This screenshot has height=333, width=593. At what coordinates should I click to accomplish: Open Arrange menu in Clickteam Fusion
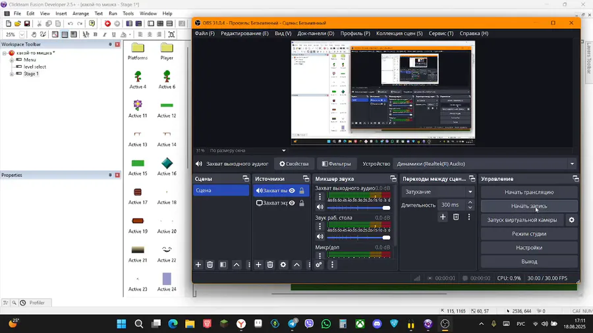point(80,13)
